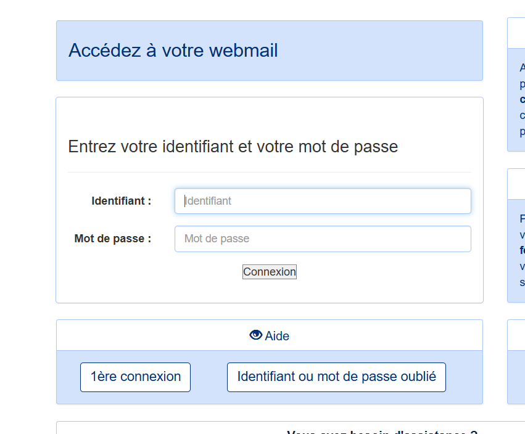Screen dimensions: 525x434
Task: Click the Vous avez besoin d'assistance heading
Action: tap(382, 432)
